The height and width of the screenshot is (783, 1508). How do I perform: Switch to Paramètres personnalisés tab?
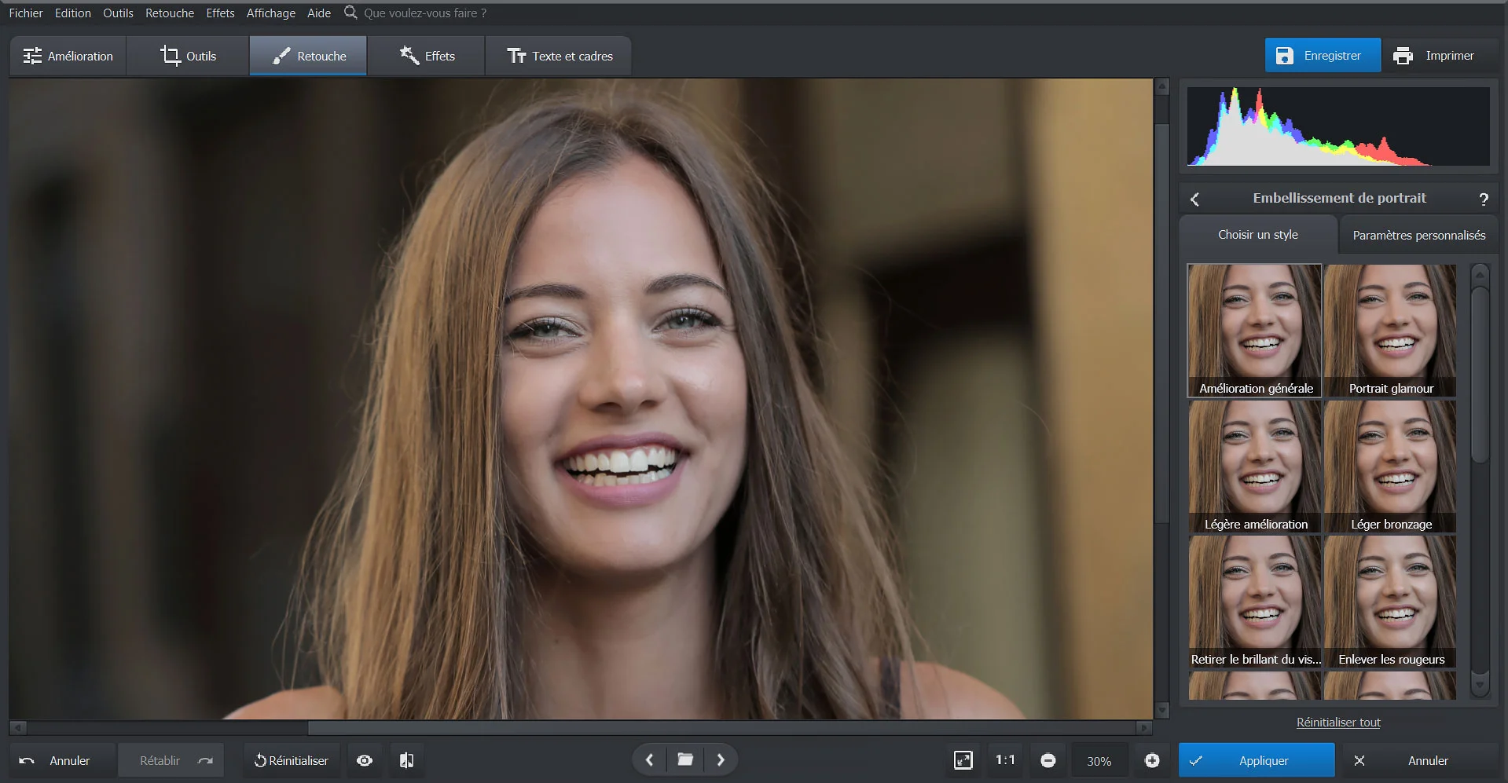click(1419, 236)
